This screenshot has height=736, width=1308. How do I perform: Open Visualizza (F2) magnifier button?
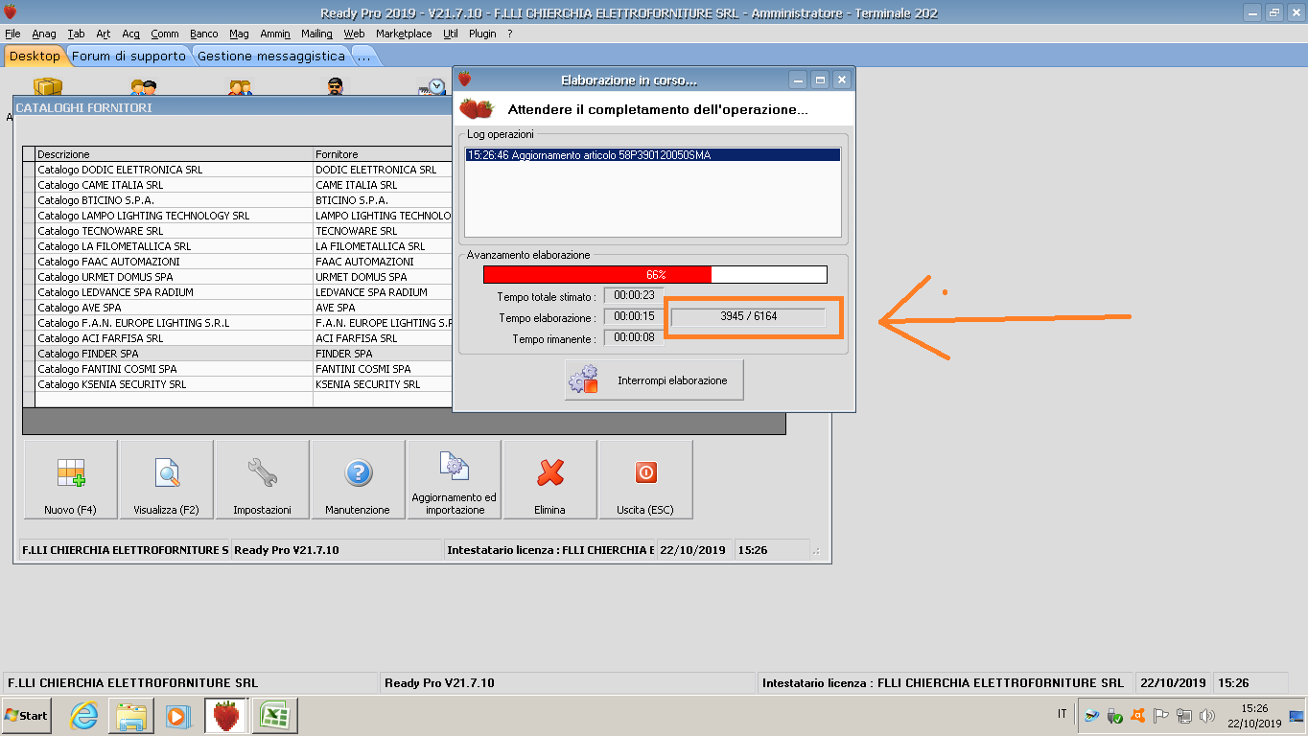[167, 479]
